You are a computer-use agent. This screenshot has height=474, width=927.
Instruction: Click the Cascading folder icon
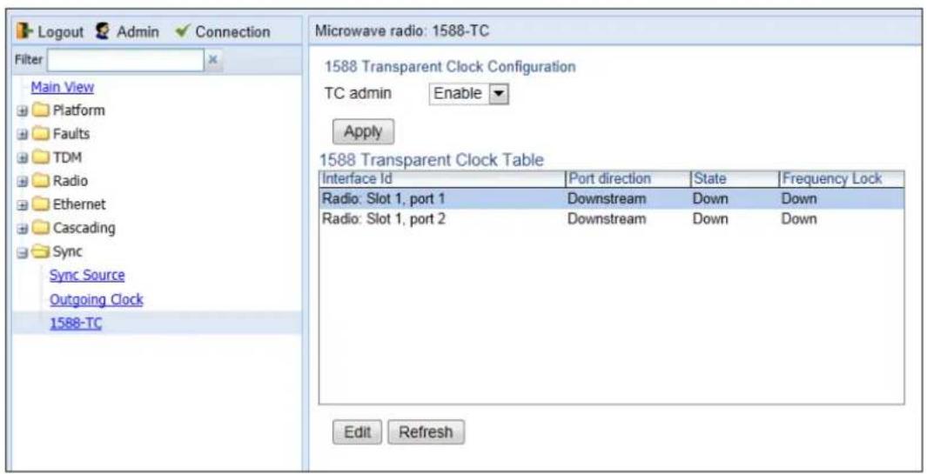click(x=41, y=228)
